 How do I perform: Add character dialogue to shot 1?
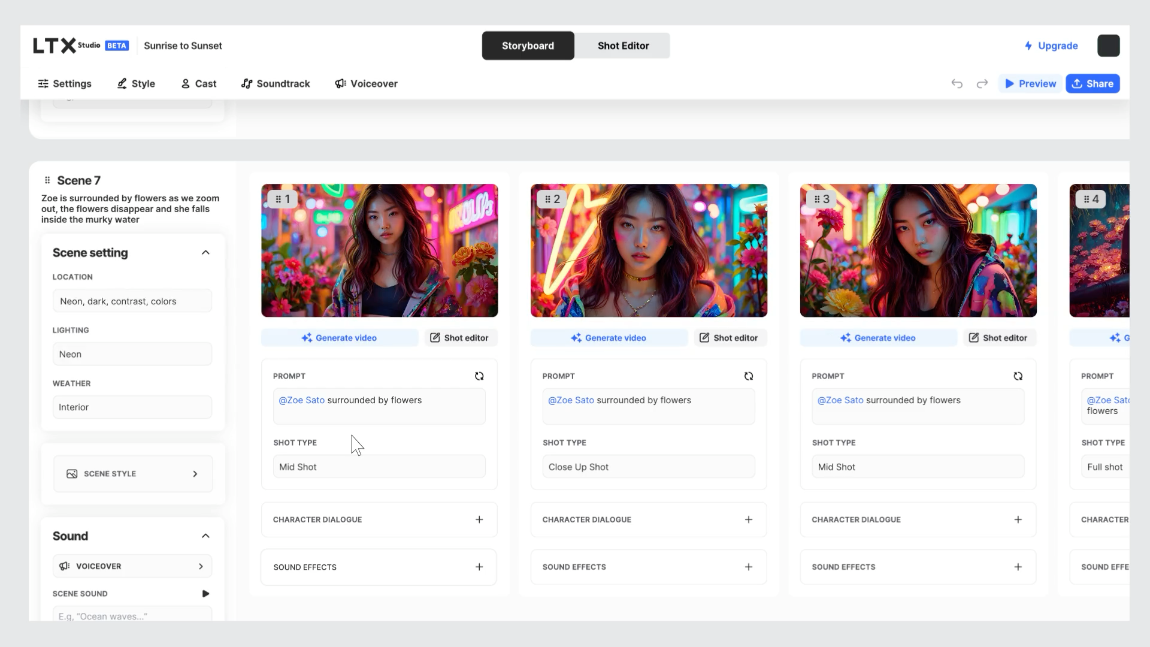point(479,519)
